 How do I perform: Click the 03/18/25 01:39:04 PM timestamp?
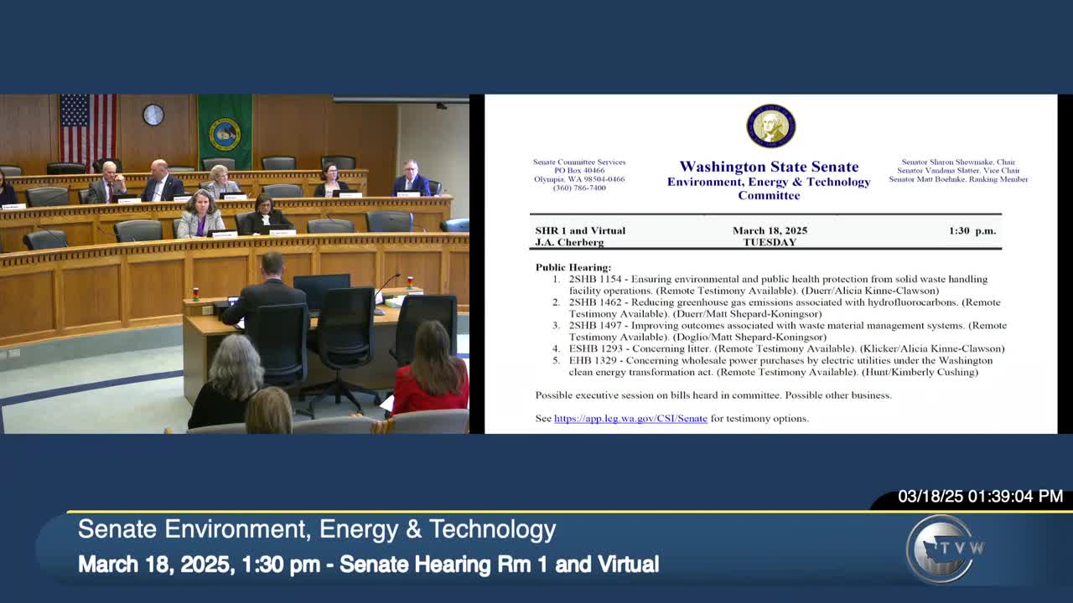980,497
